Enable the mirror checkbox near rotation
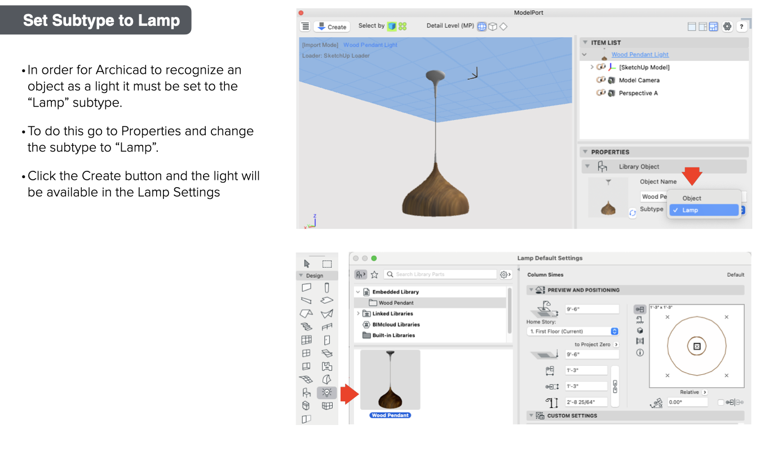769x452 pixels. (721, 402)
